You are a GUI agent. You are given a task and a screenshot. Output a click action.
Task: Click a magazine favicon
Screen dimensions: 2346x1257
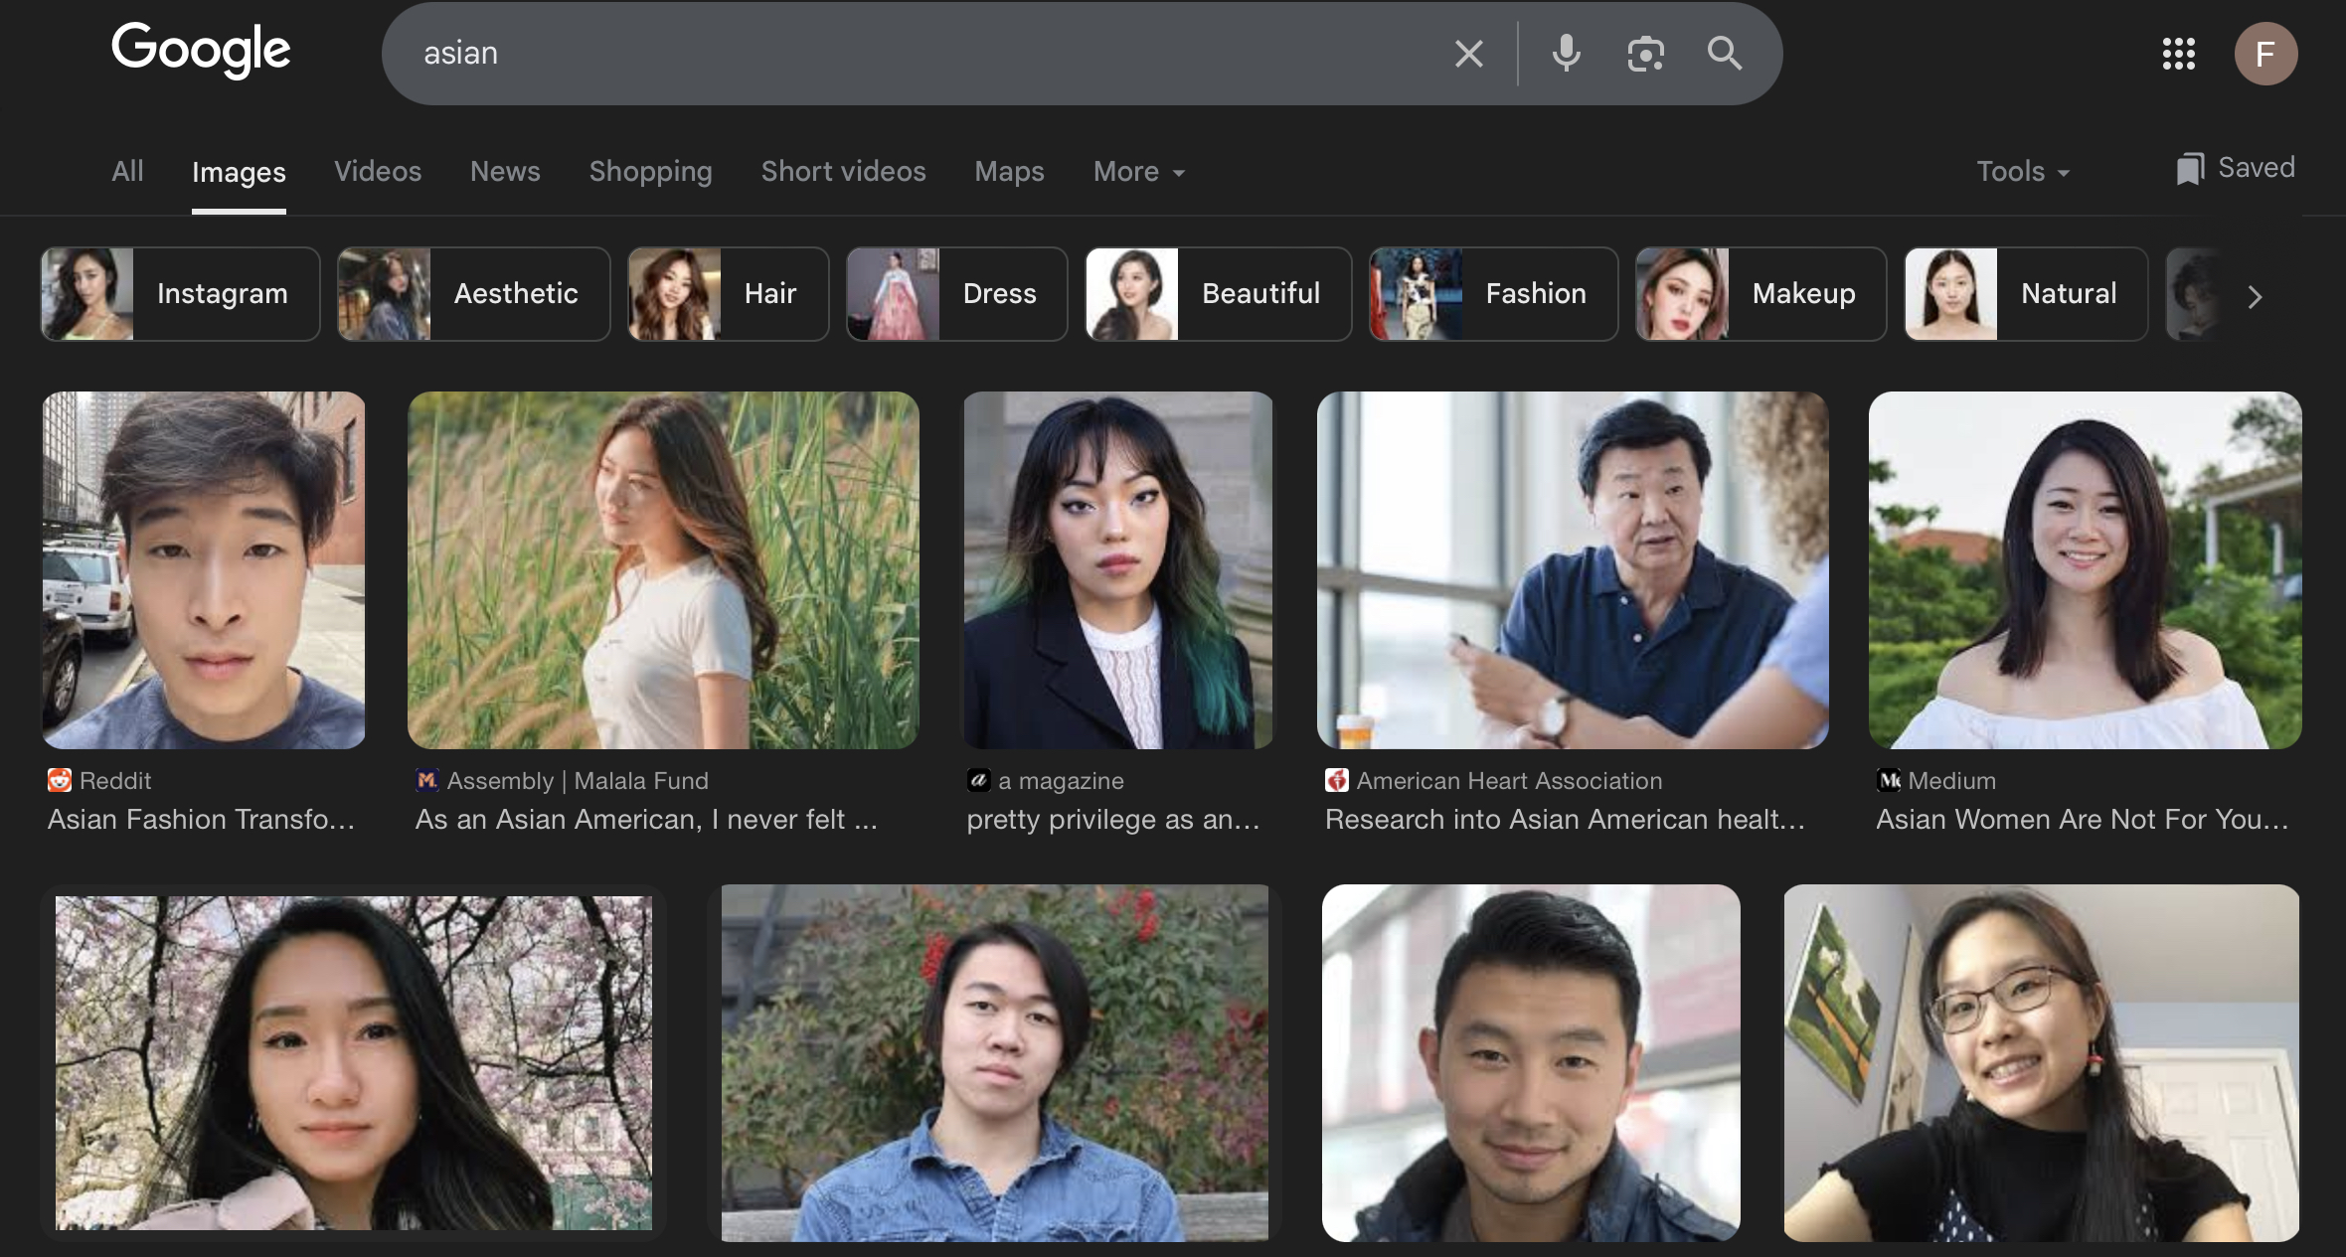[x=979, y=780]
